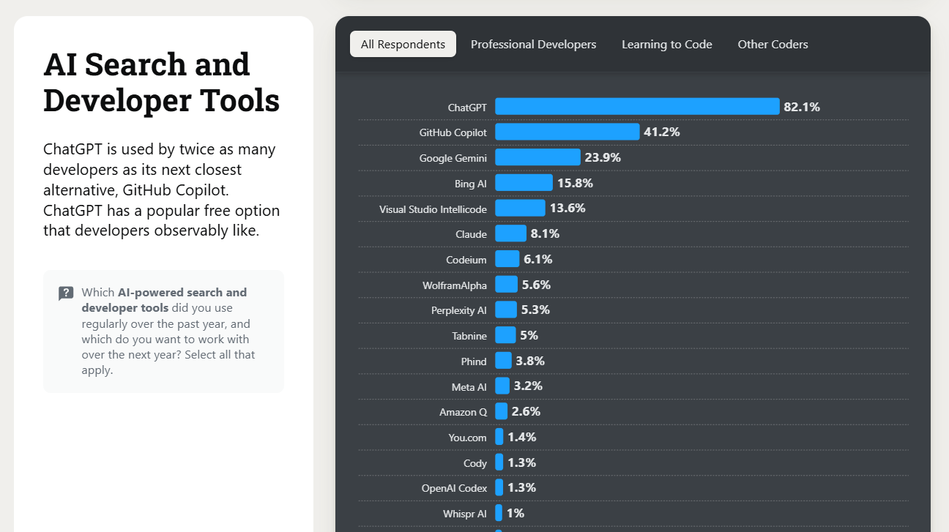The height and width of the screenshot is (532, 949).
Task: Click the Amazon Q bar
Action: pyautogui.click(x=501, y=411)
